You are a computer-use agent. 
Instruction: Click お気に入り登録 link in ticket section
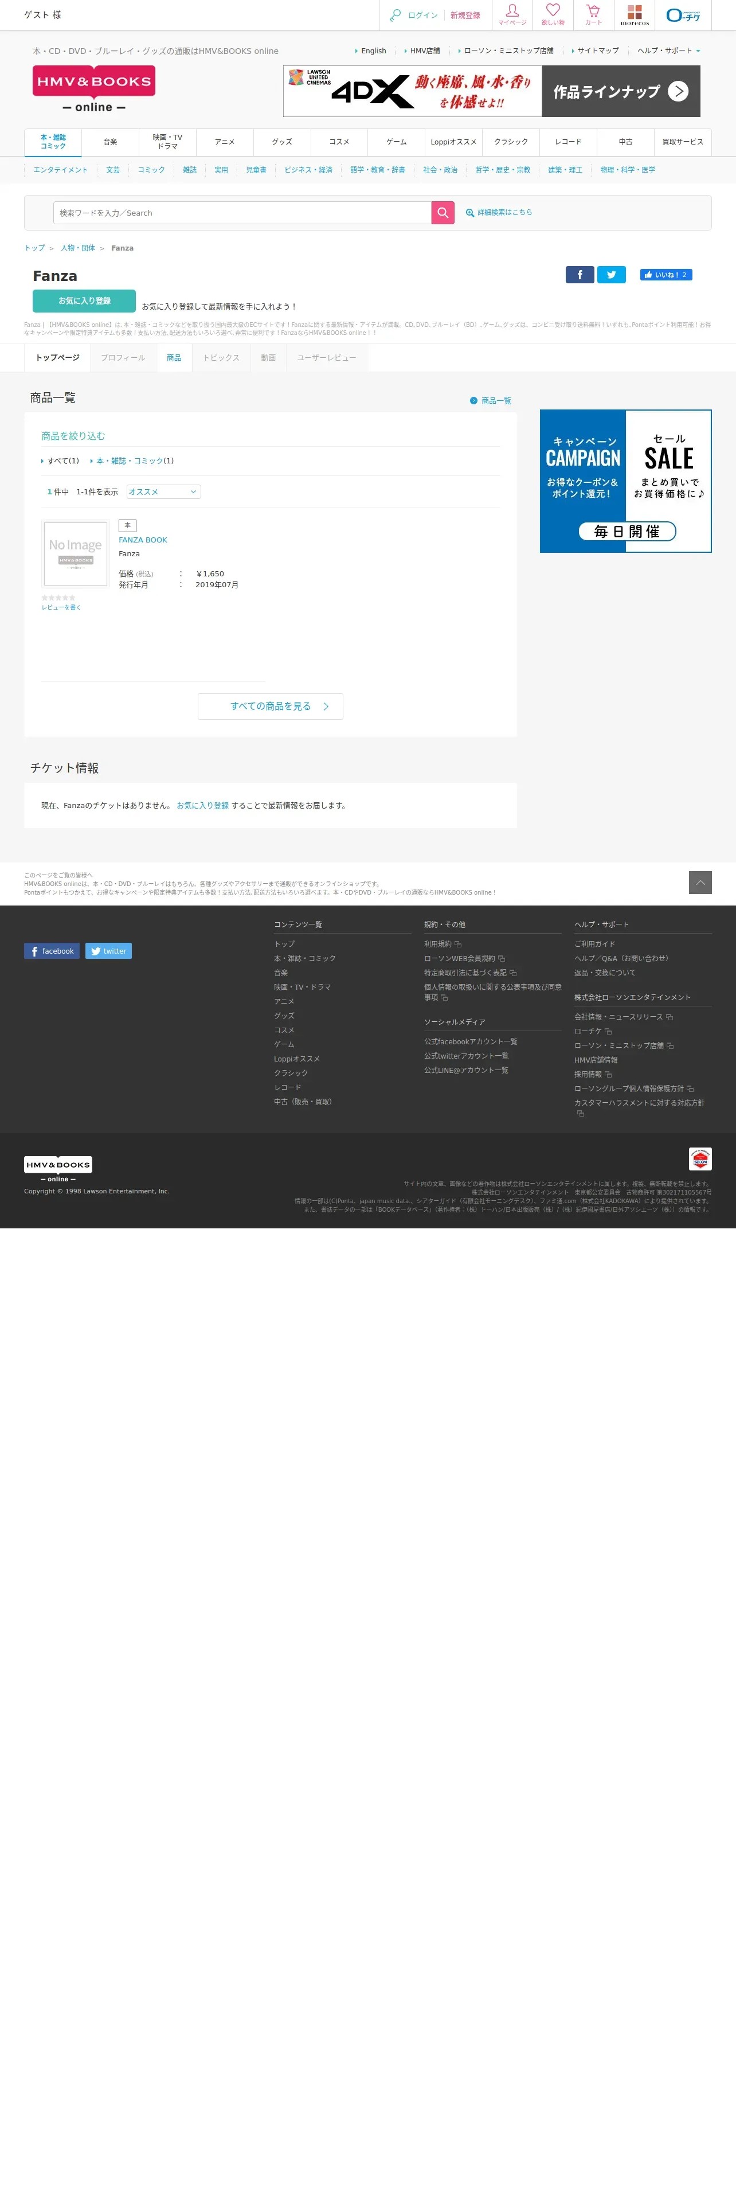203,806
